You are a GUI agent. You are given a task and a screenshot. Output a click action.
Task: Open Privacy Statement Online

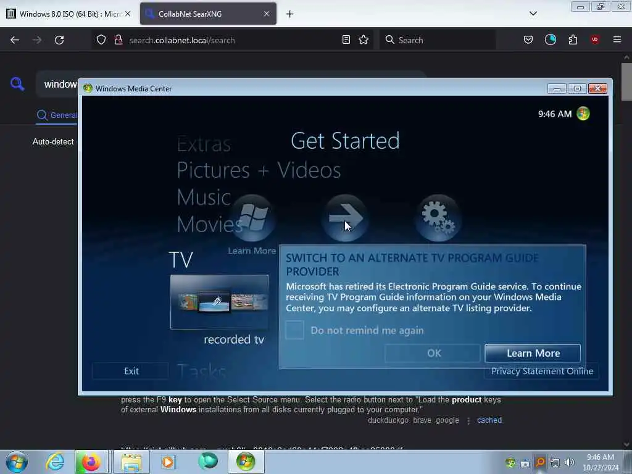pyautogui.click(x=542, y=371)
